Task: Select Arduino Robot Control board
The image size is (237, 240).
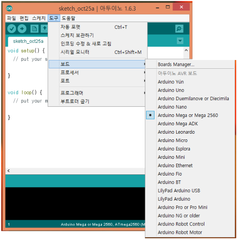Action: coord(190,224)
